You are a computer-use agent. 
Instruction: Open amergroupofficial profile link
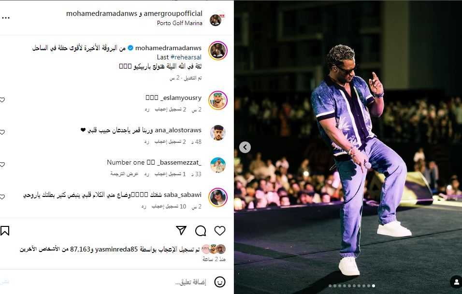(x=173, y=14)
